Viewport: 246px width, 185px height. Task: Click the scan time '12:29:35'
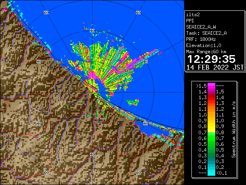(x=211, y=59)
